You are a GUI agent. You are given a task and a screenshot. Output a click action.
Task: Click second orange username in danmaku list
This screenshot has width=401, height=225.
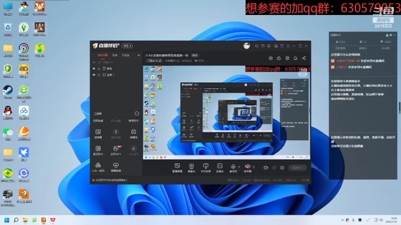point(341,67)
